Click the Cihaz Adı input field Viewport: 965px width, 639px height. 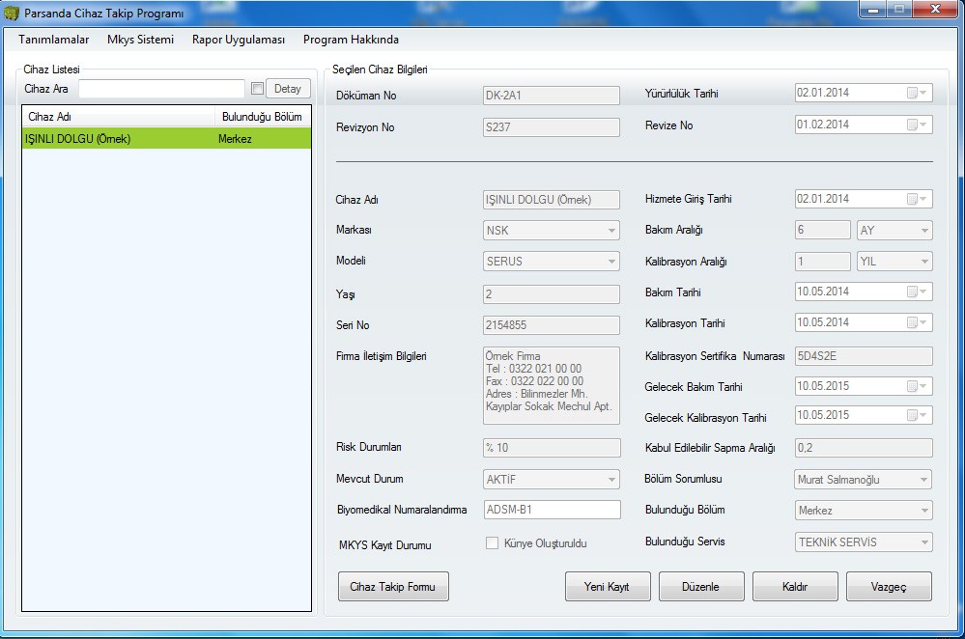coord(552,200)
